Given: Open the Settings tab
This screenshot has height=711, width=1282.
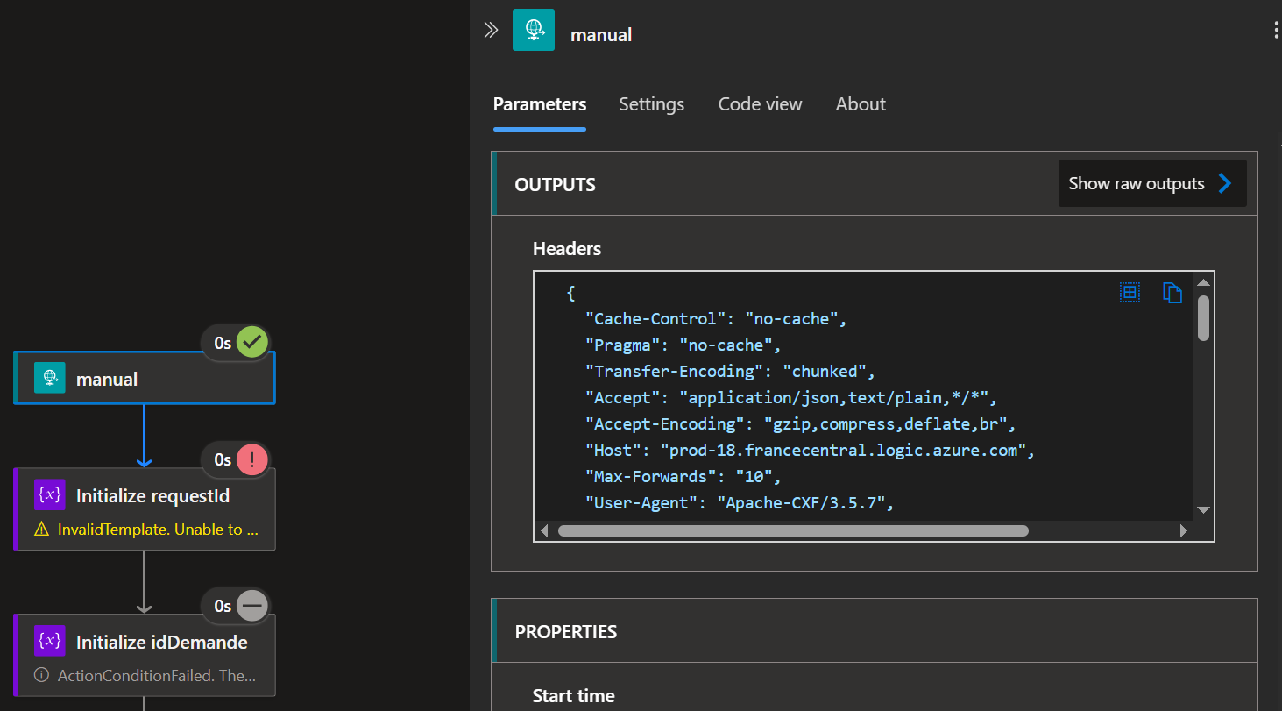Looking at the screenshot, I should click(x=651, y=104).
